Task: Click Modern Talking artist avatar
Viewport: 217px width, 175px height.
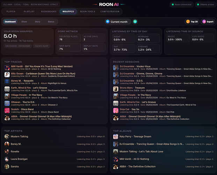Action: point(7,136)
